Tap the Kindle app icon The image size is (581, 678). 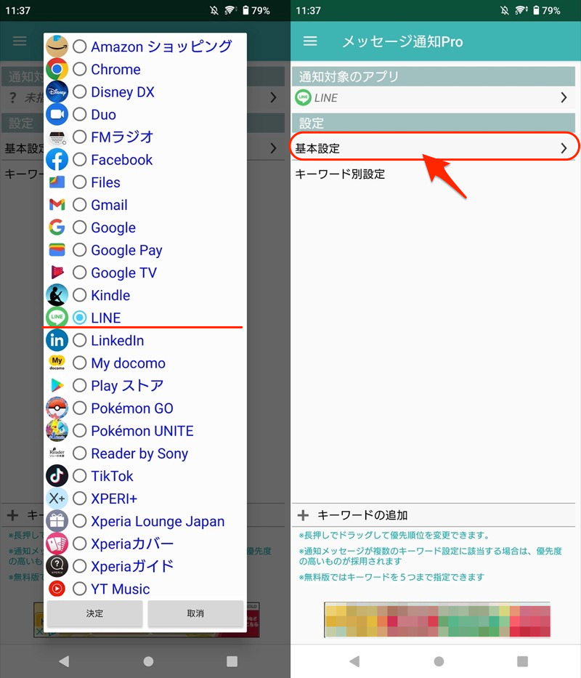point(57,295)
